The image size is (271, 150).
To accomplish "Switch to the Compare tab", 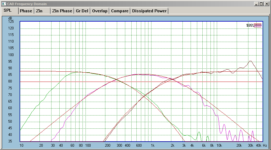I will coord(120,11).
